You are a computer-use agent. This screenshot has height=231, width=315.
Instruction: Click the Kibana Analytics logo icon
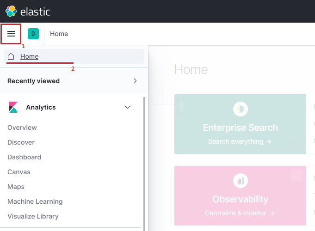(x=13, y=107)
